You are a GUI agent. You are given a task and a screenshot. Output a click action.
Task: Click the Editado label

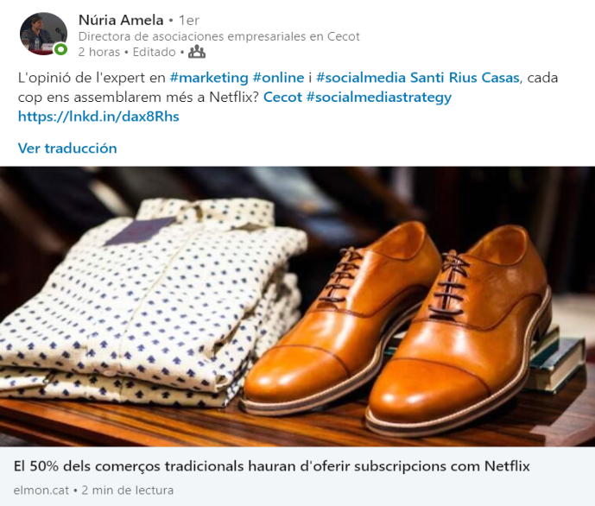pos(154,52)
